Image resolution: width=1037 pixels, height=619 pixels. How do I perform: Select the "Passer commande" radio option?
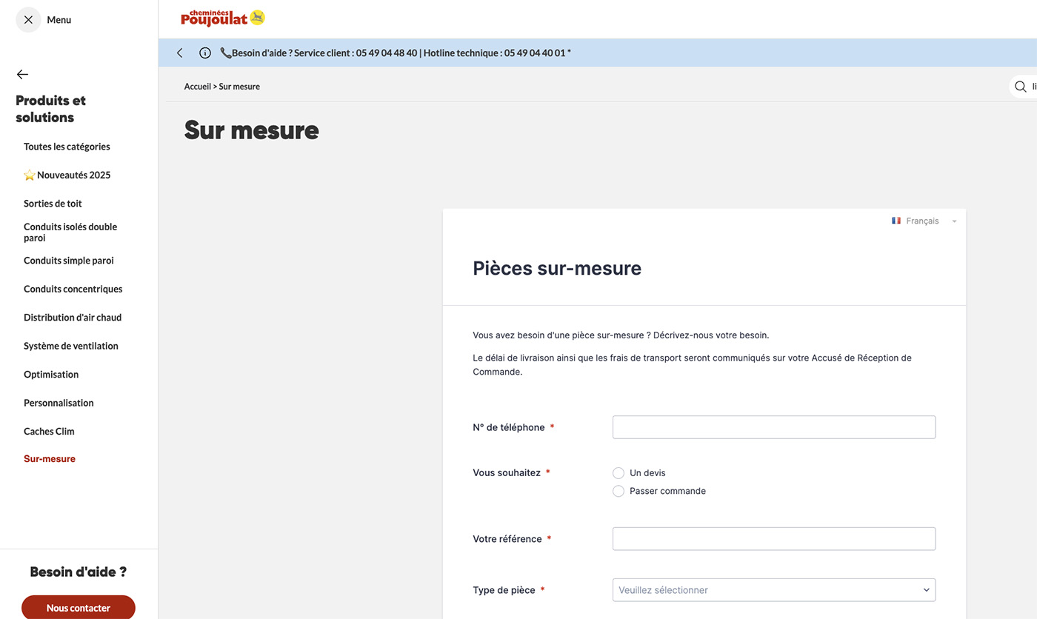coord(618,491)
